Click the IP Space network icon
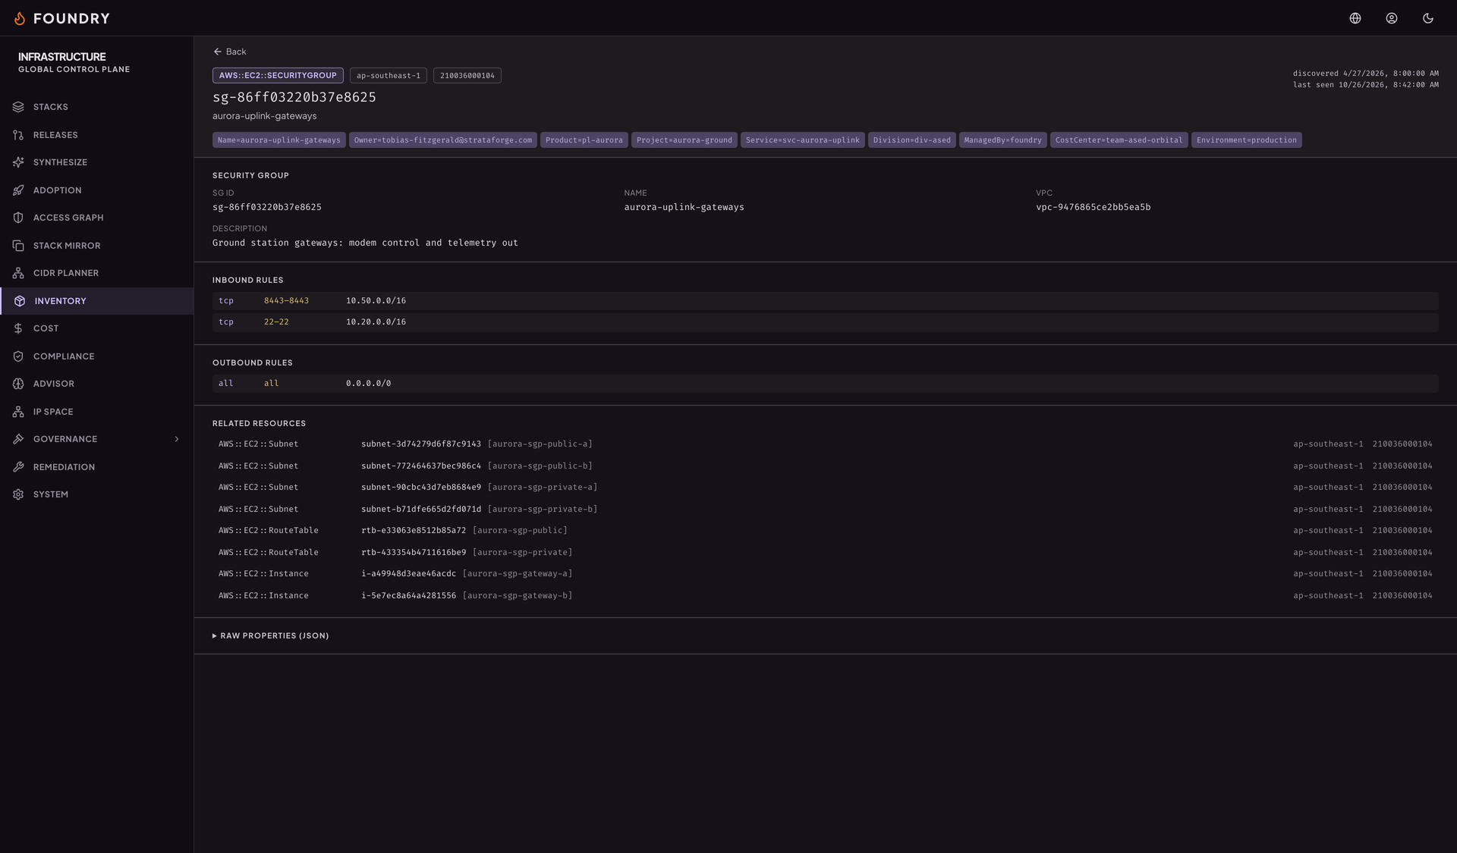This screenshot has width=1457, height=853. point(18,412)
